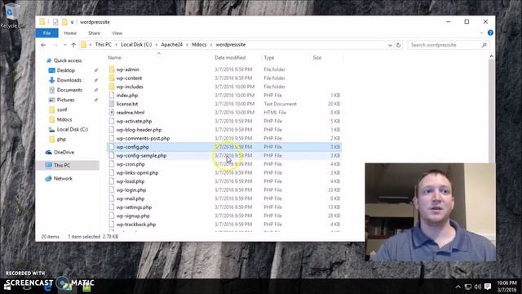
Task: Open the conf folder shortcut
Action: click(62, 109)
